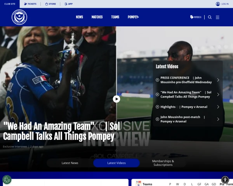Open the hamburger menu icon
Viewport: 233px width, 186px height.
click(217, 17)
